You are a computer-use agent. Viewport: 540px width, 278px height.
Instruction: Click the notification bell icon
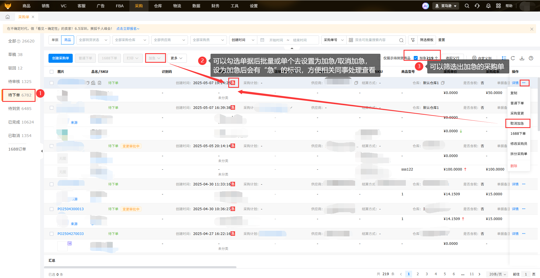488,6
